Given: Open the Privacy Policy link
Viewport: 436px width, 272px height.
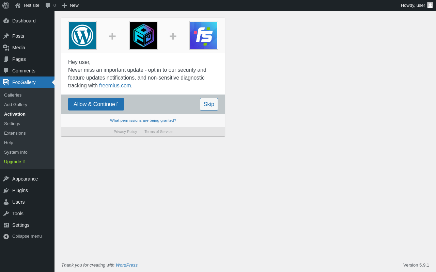Looking at the screenshot, I should pyautogui.click(x=125, y=132).
